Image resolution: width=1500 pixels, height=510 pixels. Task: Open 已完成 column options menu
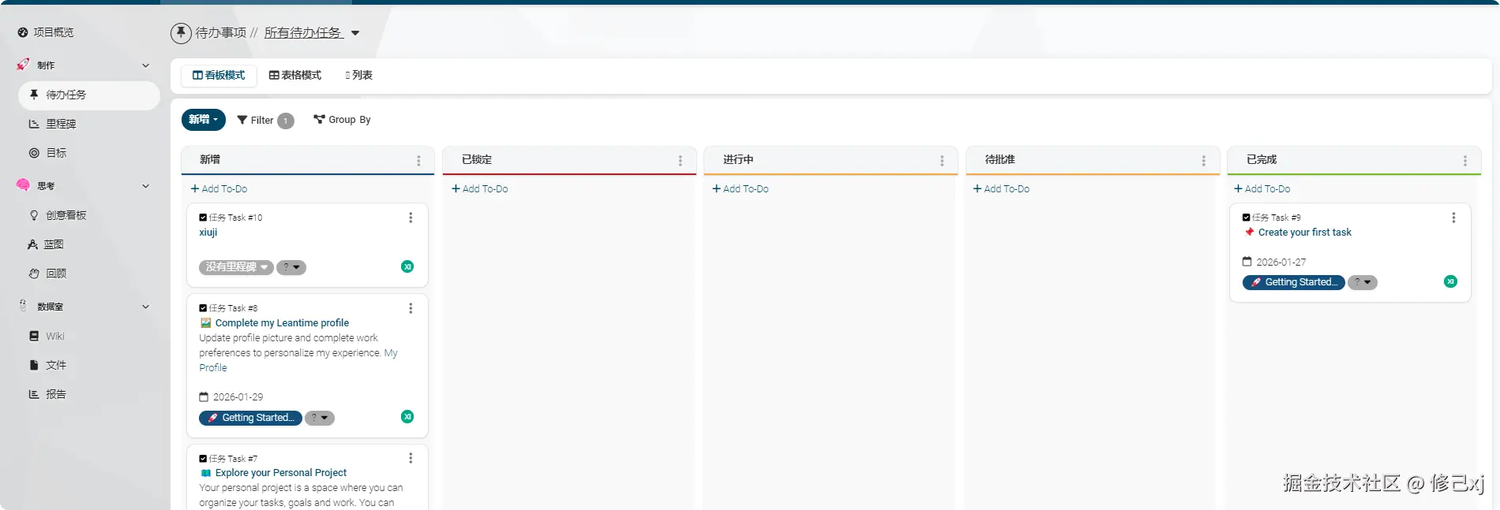coord(1465,161)
